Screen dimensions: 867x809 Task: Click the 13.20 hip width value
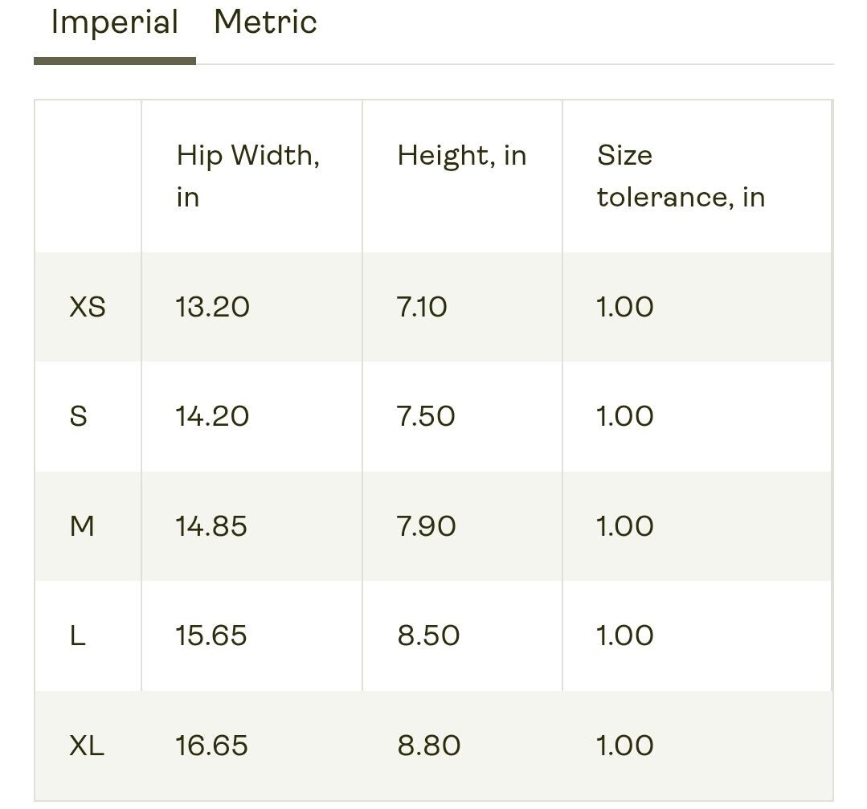pyautogui.click(x=212, y=307)
